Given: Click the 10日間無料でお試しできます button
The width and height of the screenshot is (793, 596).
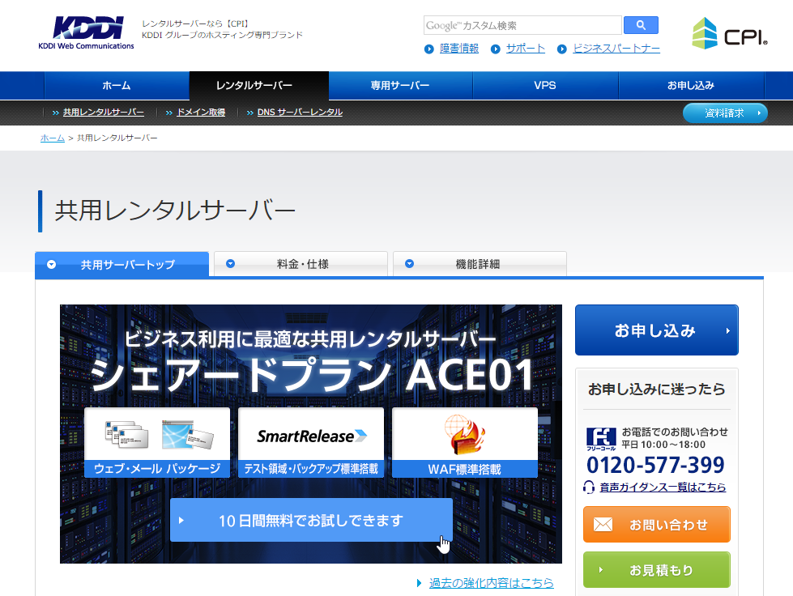Looking at the screenshot, I should 311,520.
